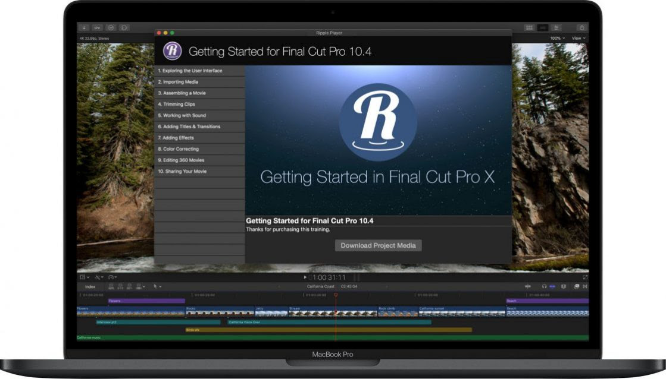Select the purple Flowers title clip

pos(146,301)
